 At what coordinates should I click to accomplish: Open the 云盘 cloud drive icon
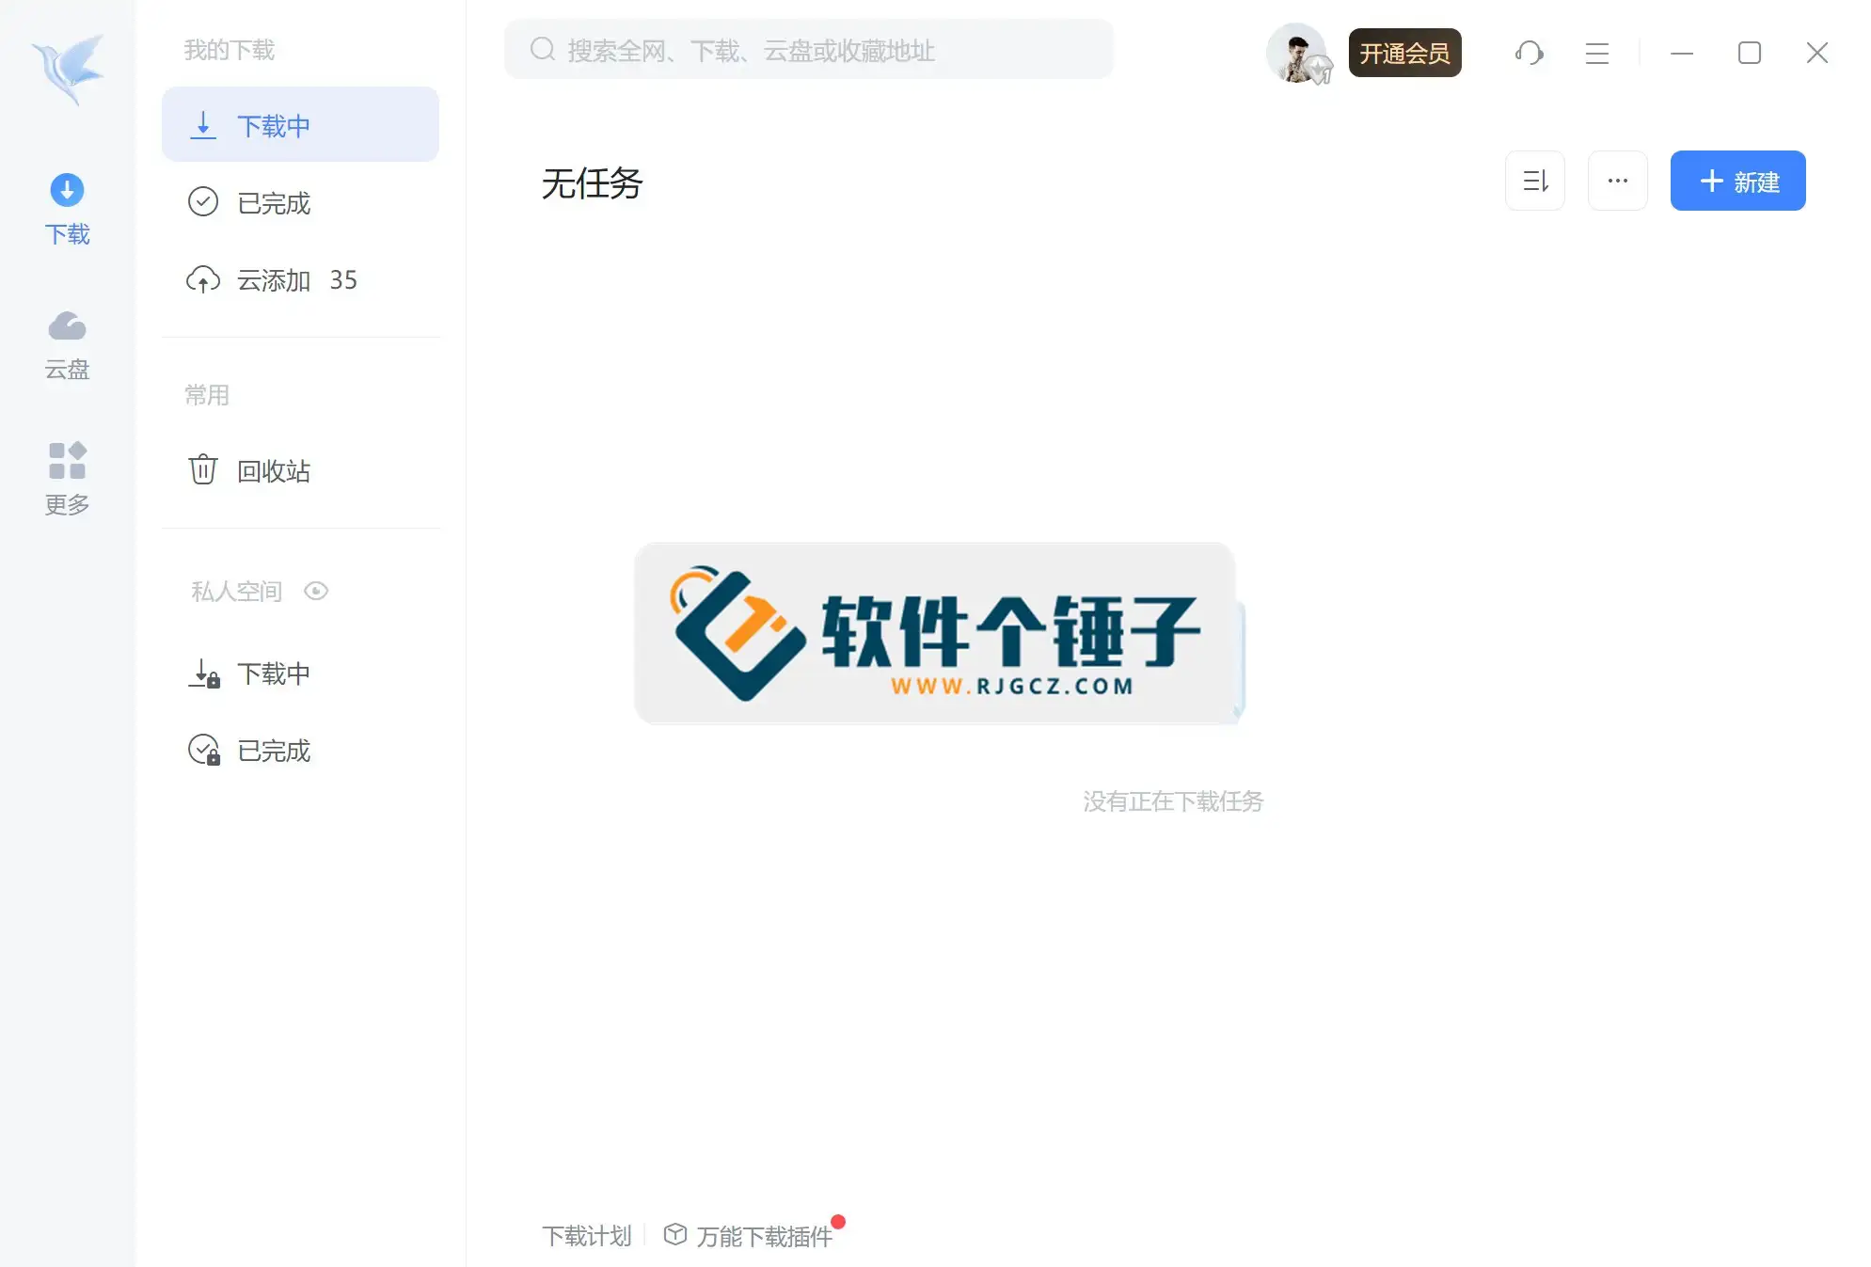(x=67, y=326)
